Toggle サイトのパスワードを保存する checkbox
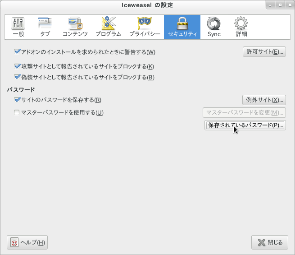 point(17,99)
